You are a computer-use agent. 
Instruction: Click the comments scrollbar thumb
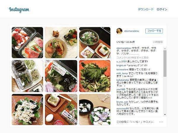(x=165, y=63)
